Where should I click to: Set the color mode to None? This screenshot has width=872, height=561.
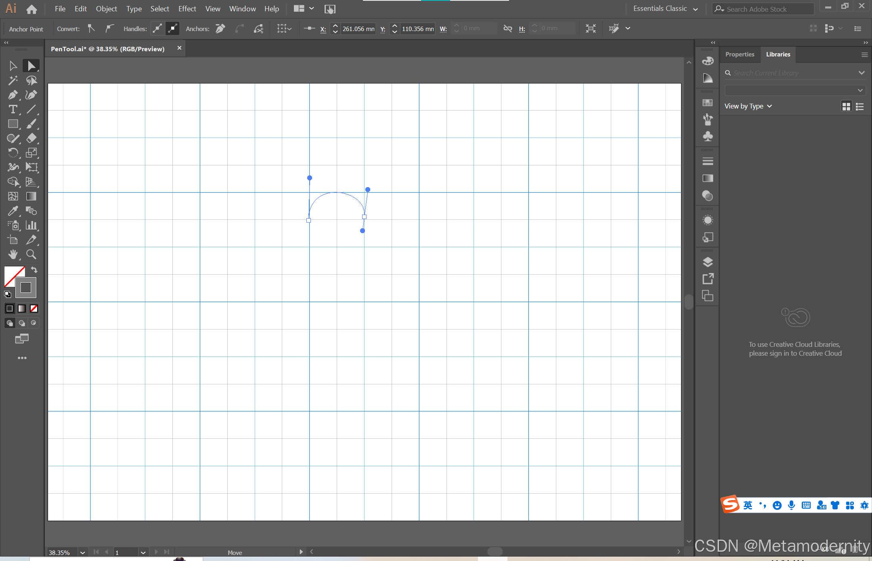point(34,309)
